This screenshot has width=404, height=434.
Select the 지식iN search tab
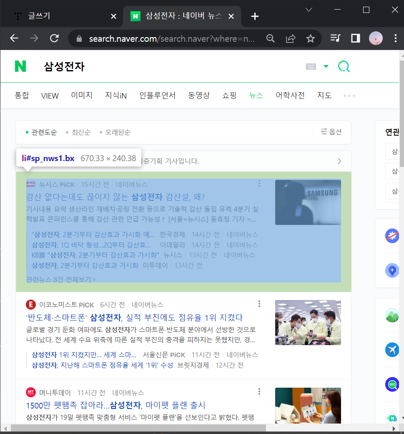[x=116, y=96]
